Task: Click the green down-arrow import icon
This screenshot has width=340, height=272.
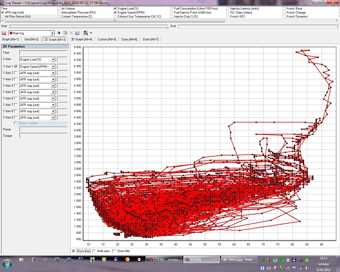Action: (x=59, y=33)
